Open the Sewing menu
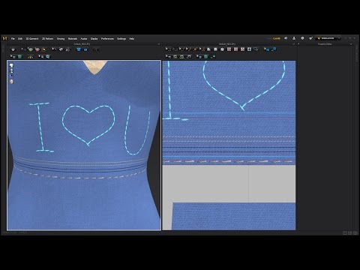The height and width of the screenshot is (270, 360). click(61, 39)
